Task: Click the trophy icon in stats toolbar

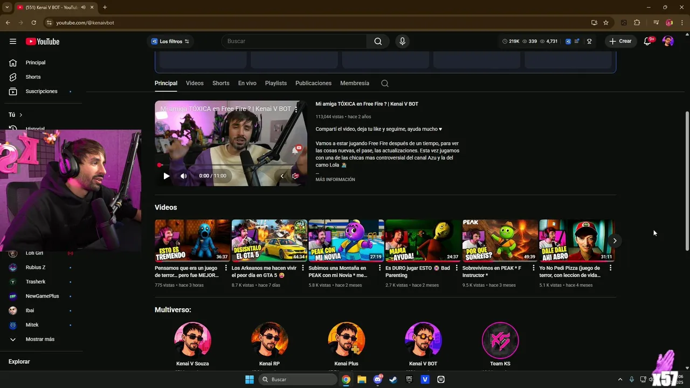Action: tap(589, 41)
